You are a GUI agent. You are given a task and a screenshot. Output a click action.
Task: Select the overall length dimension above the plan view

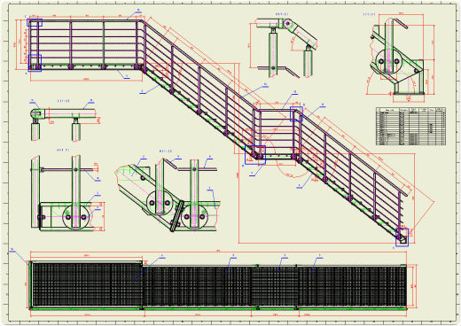pyautogui.click(x=218, y=252)
